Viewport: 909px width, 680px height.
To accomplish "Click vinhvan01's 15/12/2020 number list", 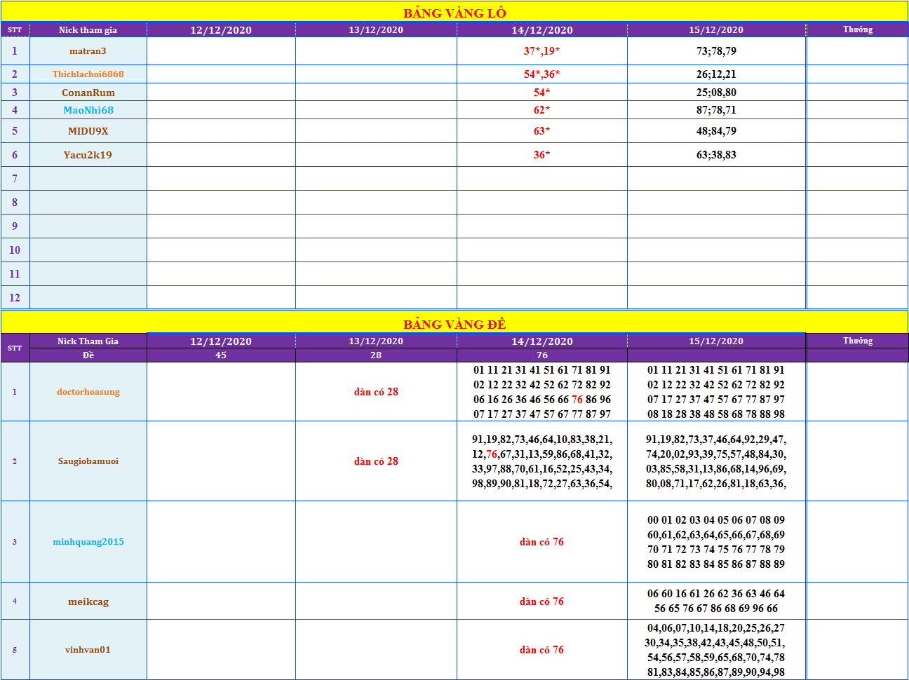I will coord(716,650).
